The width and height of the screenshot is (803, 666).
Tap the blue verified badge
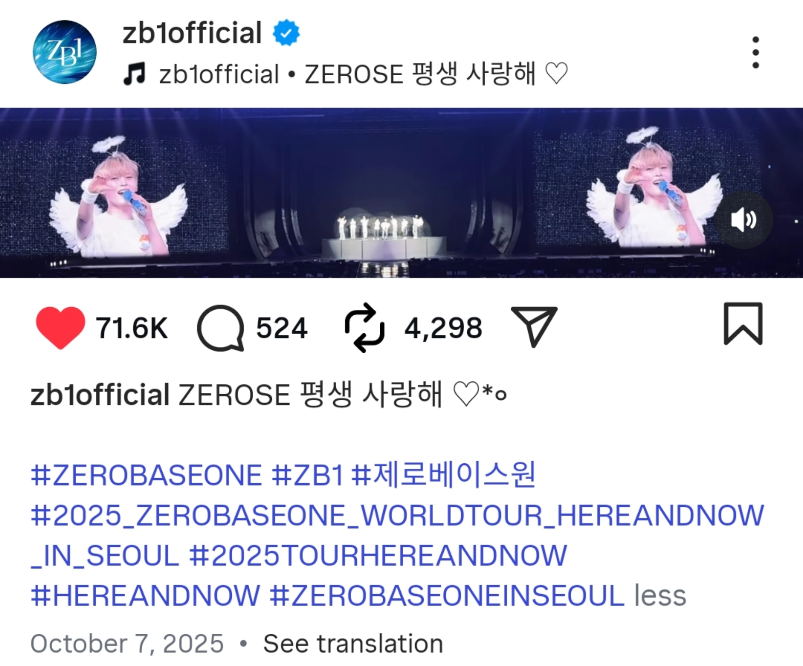(x=286, y=33)
